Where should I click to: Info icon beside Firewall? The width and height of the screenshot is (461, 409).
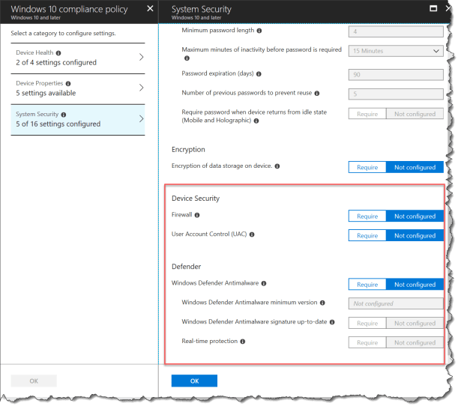pyautogui.click(x=197, y=215)
